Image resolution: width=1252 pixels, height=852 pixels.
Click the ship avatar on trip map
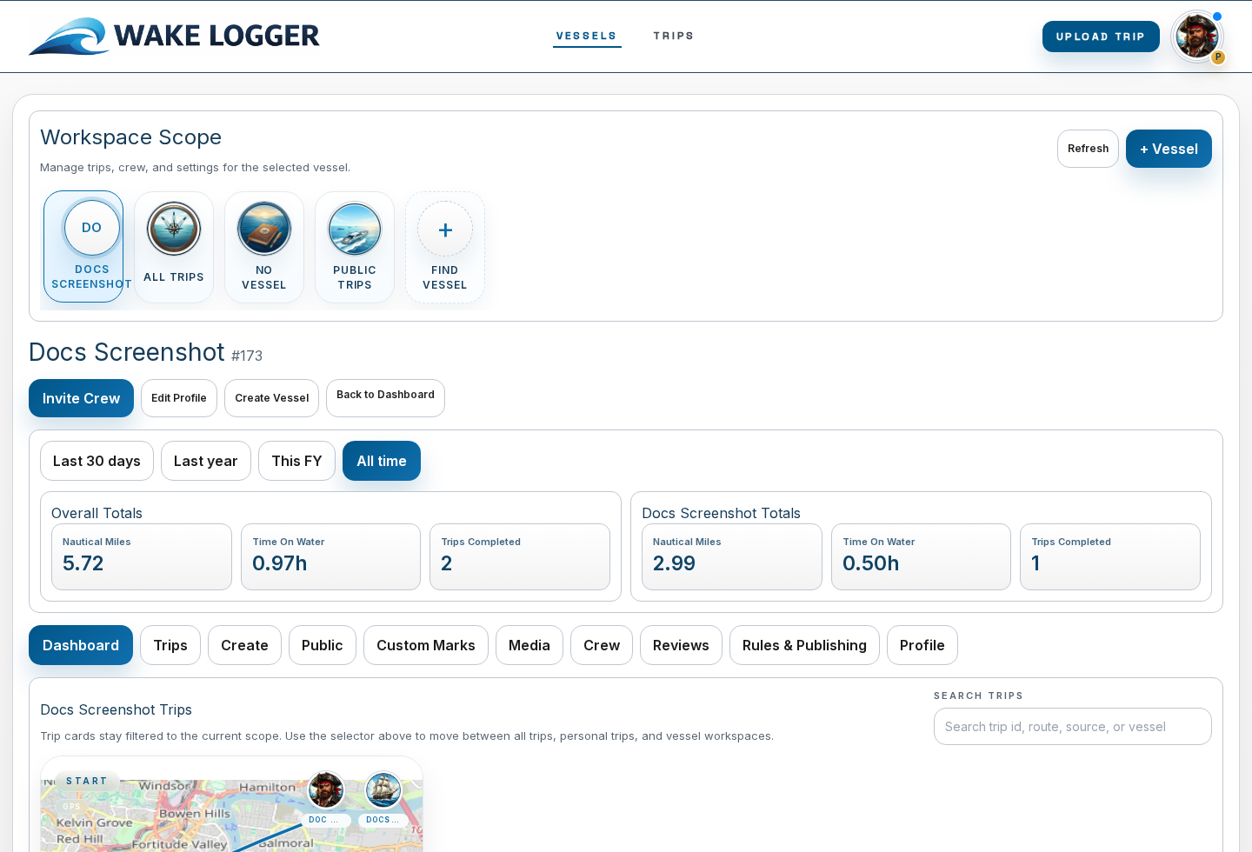pos(383,790)
